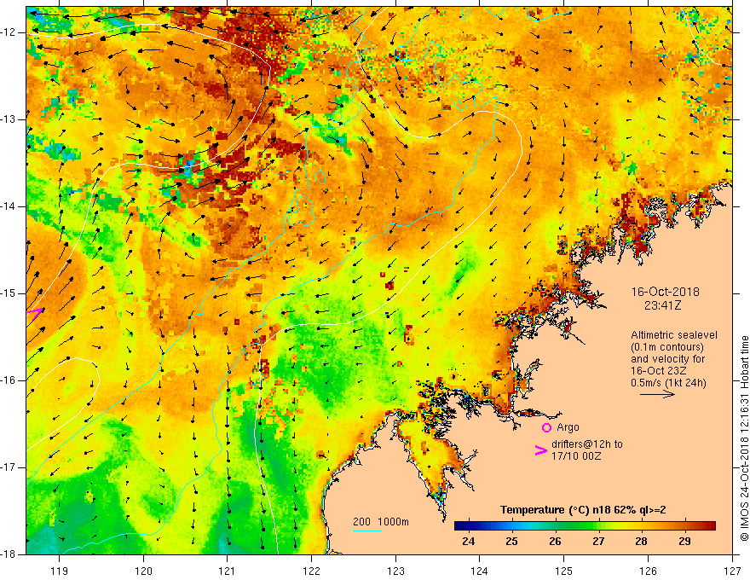Click the "Argo" legend label
The height and width of the screenshot is (580, 750).
pyautogui.click(x=568, y=427)
